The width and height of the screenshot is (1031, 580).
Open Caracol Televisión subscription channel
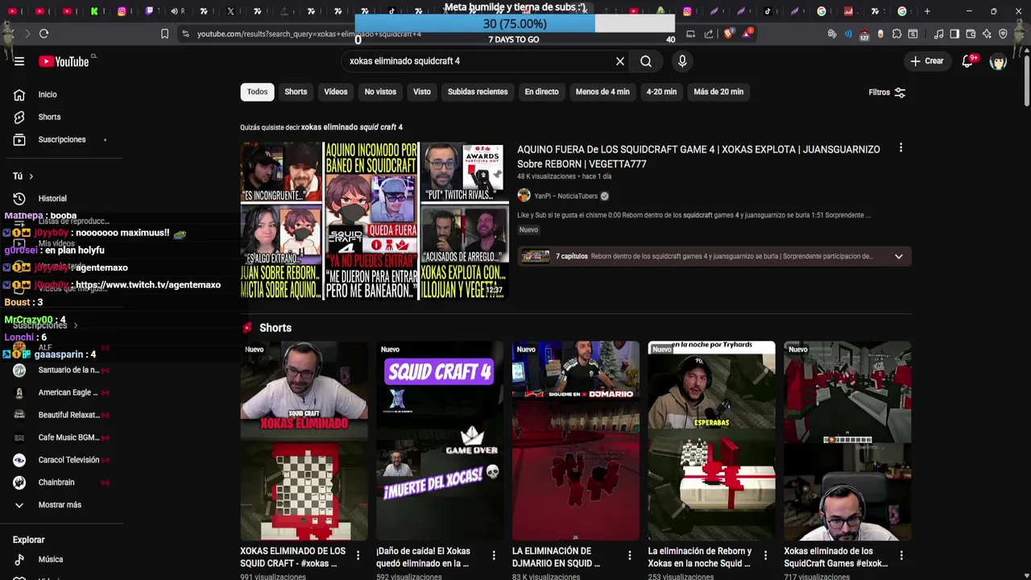[61, 460]
